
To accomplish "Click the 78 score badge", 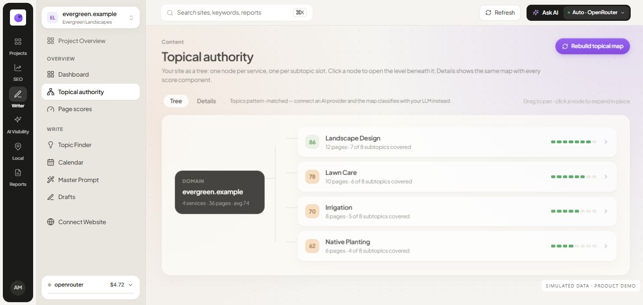I will tap(312, 177).
